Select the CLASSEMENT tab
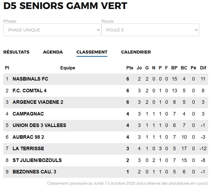Image resolution: width=212 pixels, height=186 pixels. (x=92, y=52)
